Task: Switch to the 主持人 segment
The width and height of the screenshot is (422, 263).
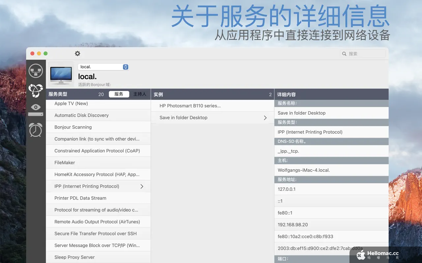Action: click(139, 94)
